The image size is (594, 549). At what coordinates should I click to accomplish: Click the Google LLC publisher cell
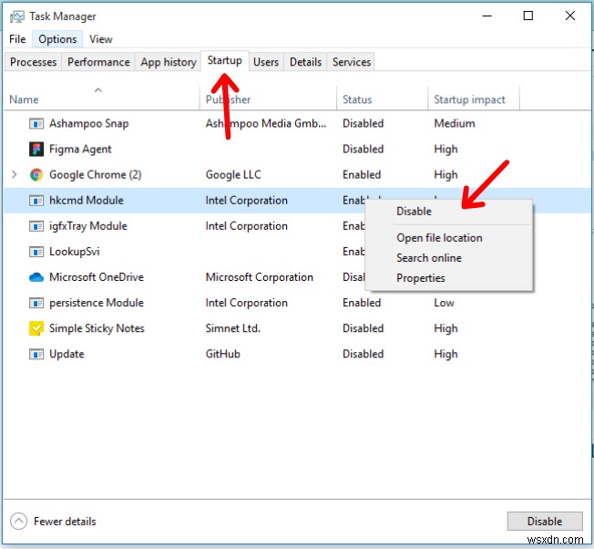(x=233, y=175)
